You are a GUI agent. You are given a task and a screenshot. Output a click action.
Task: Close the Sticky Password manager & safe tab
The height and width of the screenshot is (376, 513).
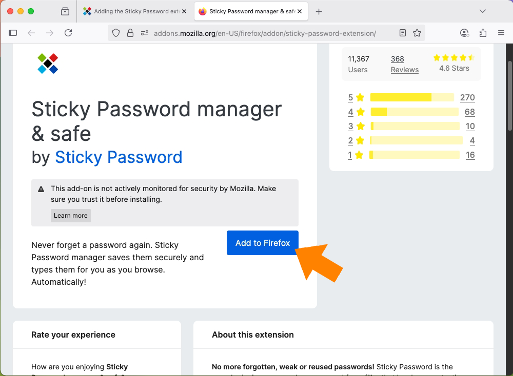(x=300, y=11)
